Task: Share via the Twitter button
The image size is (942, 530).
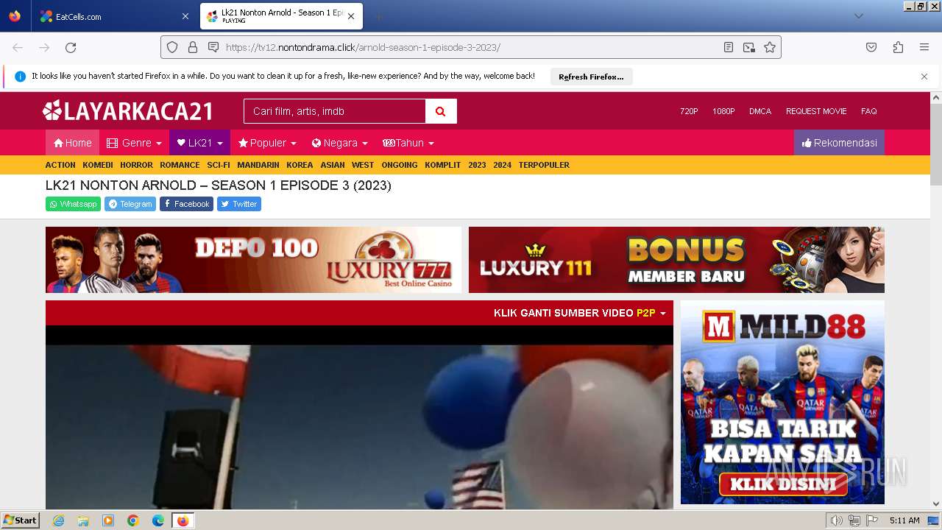Action: point(239,204)
